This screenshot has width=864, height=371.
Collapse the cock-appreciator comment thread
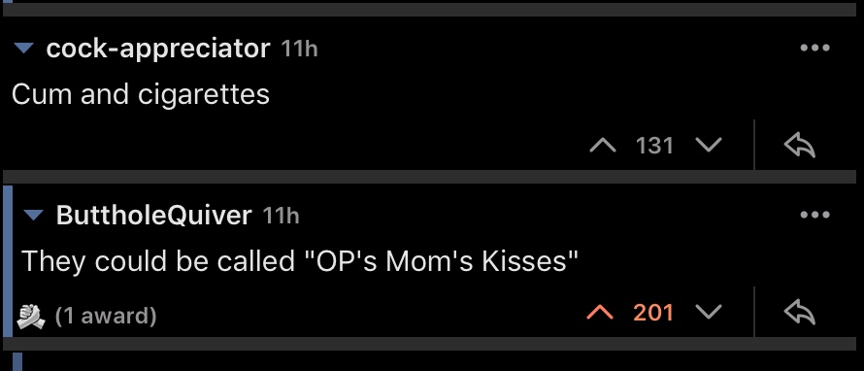[23, 49]
